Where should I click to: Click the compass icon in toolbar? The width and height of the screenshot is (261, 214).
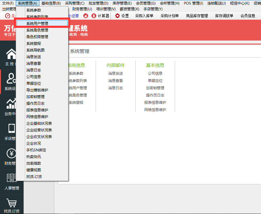[8, 16]
